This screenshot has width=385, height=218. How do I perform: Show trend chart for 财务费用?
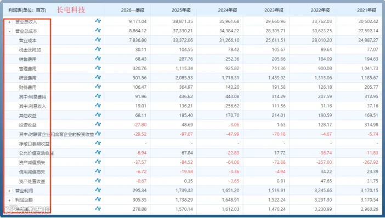coord(98,87)
